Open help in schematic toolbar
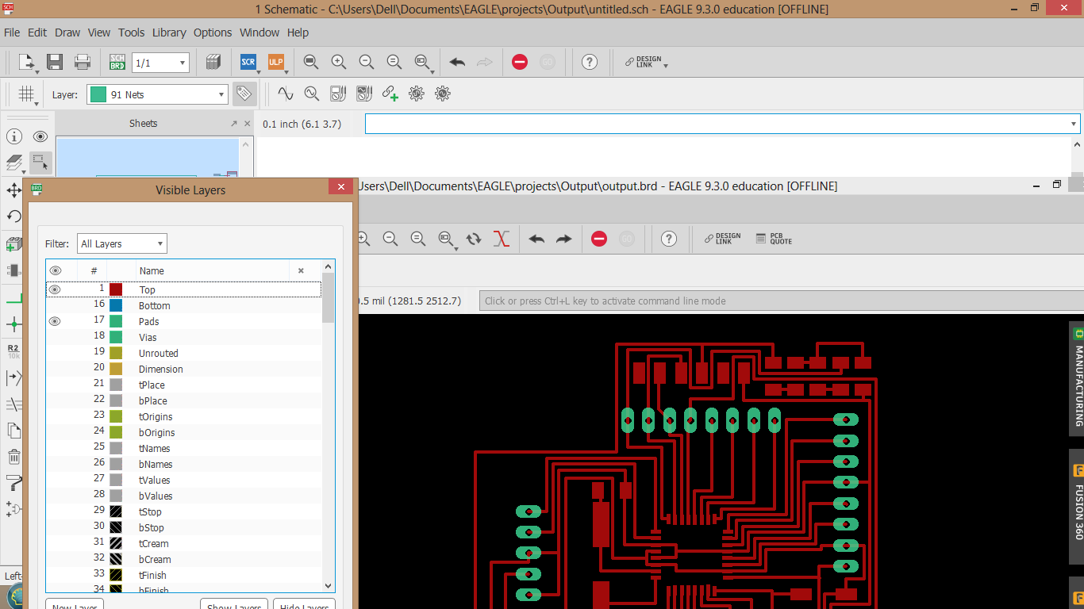Image resolution: width=1084 pixels, height=609 pixels. pyautogui.click(x=589, y=62)
